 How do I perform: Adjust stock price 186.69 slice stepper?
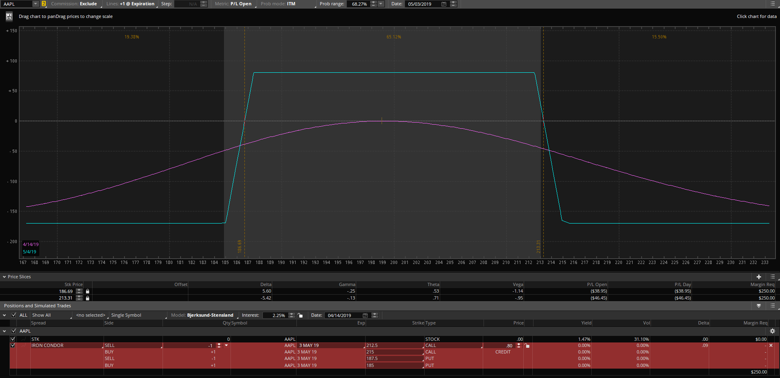pyautogui.click(x=79, y=291)
